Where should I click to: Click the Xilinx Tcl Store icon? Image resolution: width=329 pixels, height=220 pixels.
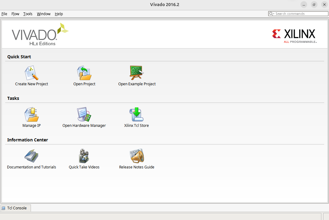136,115
